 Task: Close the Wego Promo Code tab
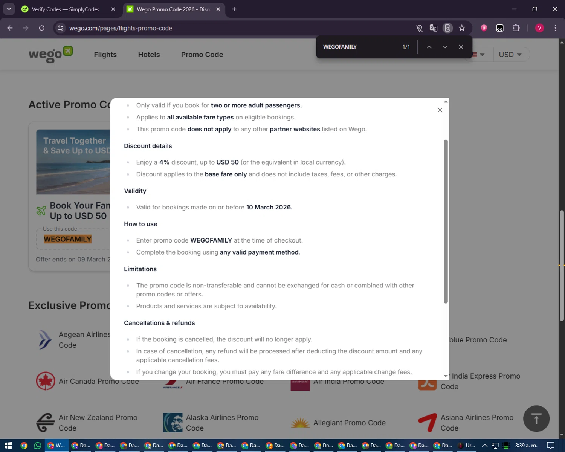(218, 9)
